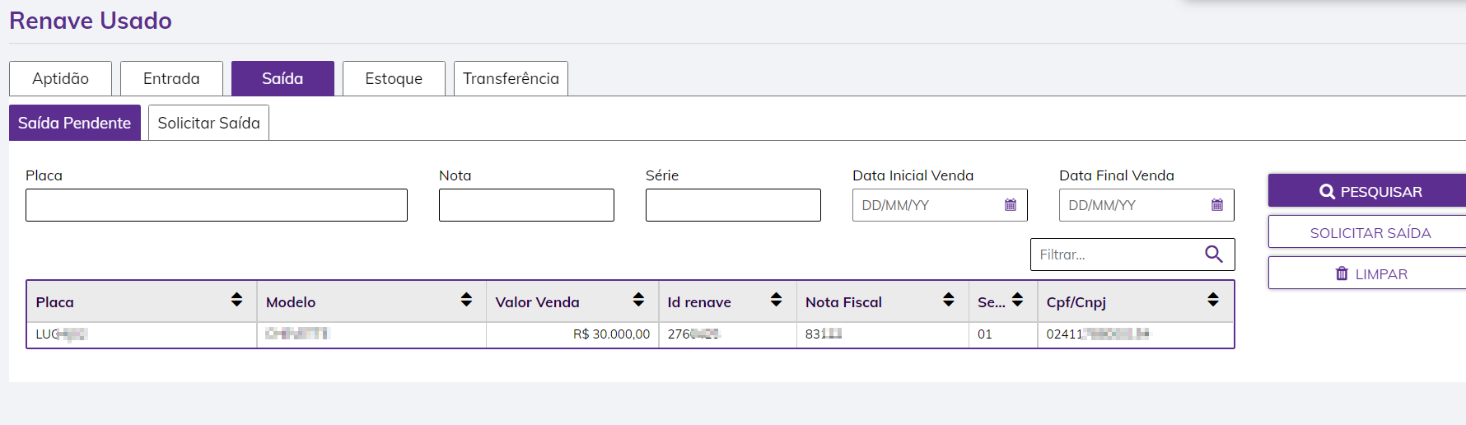Screen dimensions: 1466x425
Task: Sort table by Se... column arrows
Action: point(1018,300)
